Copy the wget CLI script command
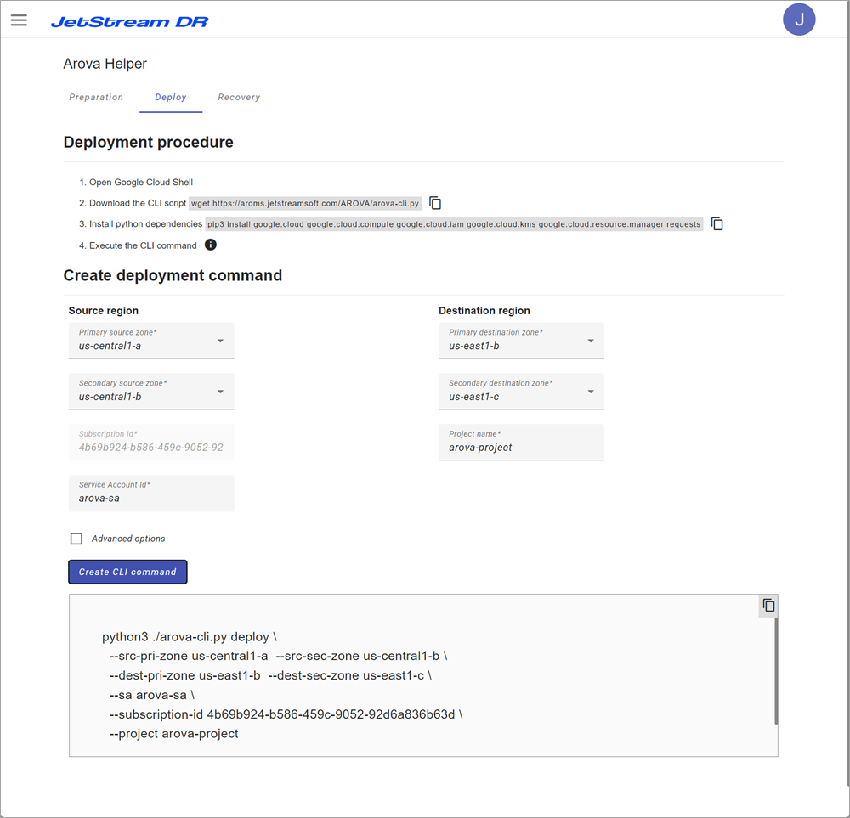The width and height of the screenshot is (850, 818). 435,203
